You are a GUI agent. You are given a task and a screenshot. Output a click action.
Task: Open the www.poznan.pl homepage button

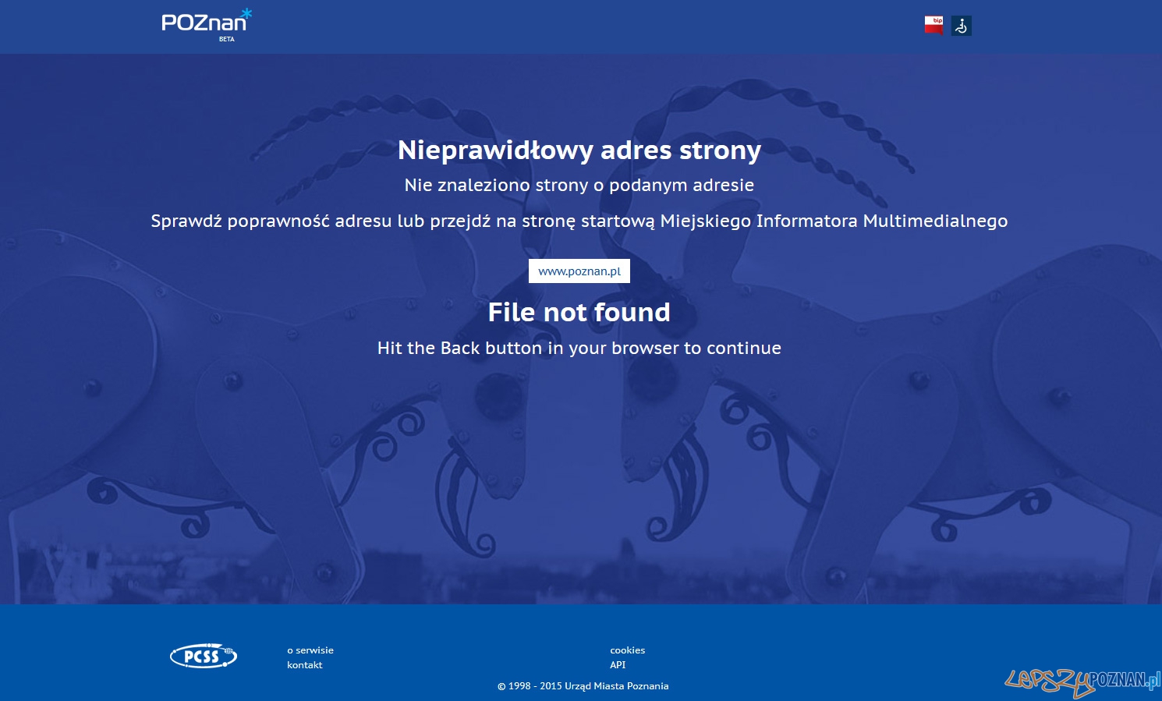pyautogui.click(x=579, y=271)
